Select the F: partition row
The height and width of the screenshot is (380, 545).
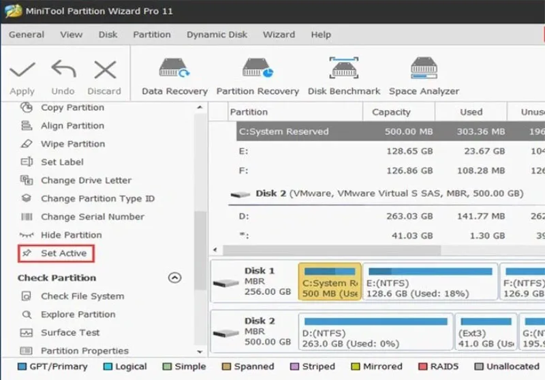[x=390, y=170]
